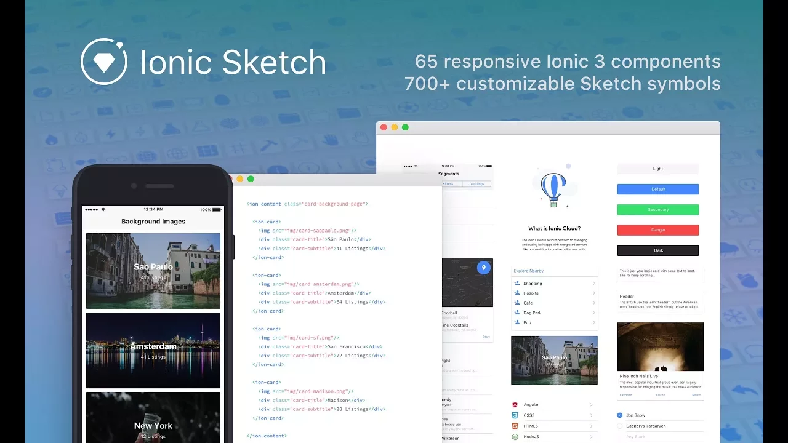
Task: Click "700+ customizable Sketch symbols" text
Action: [563, 83]
